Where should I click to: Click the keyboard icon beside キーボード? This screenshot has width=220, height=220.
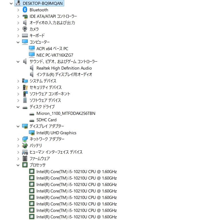[x=25, y=35]
